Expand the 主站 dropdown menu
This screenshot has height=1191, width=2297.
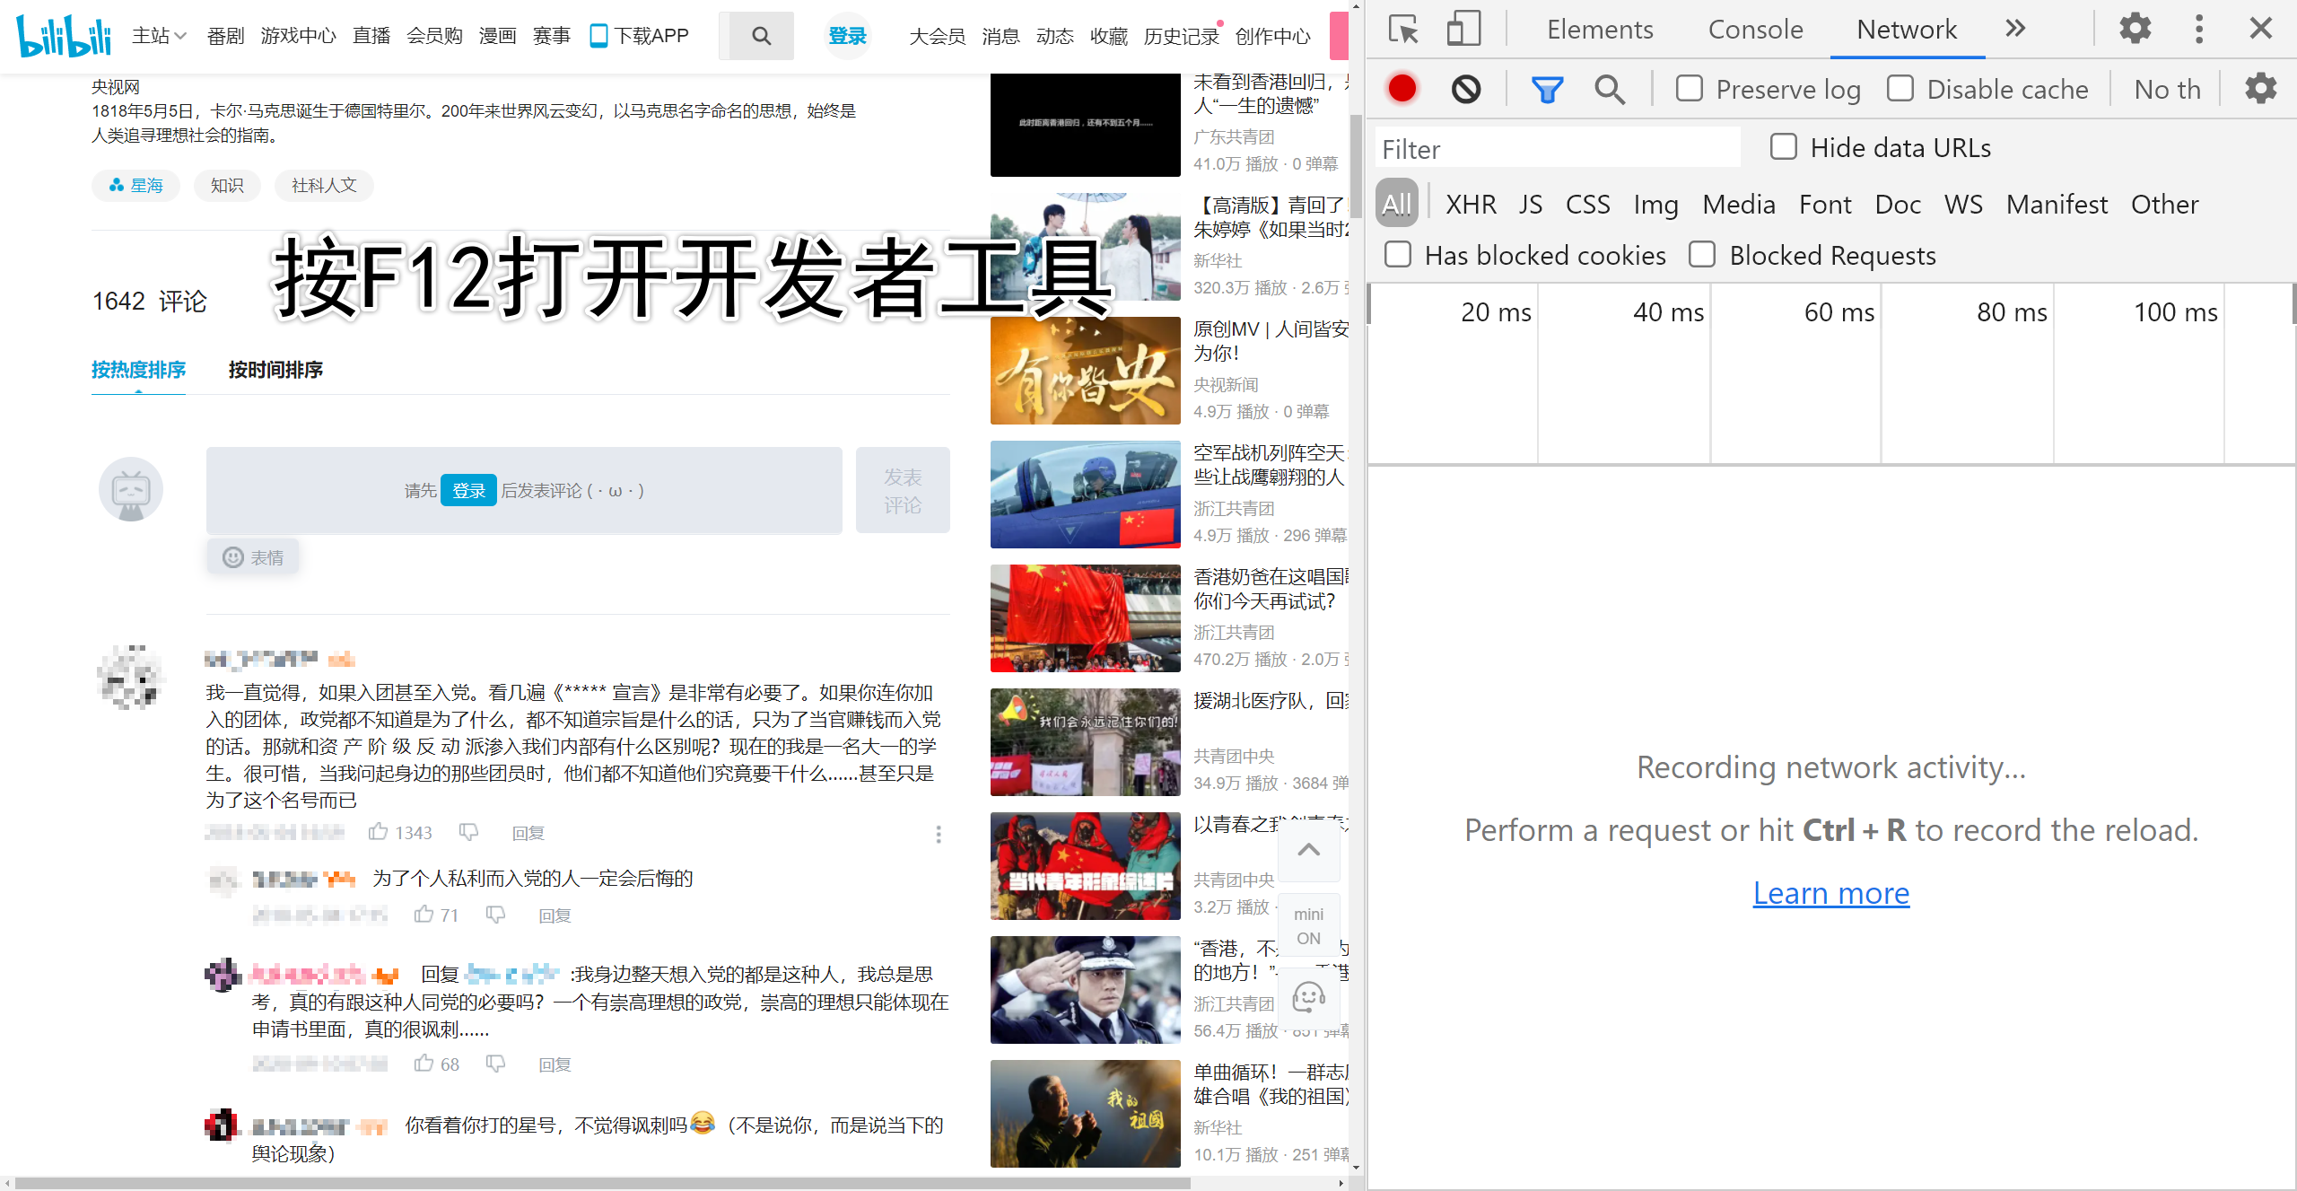click(159, 36)
